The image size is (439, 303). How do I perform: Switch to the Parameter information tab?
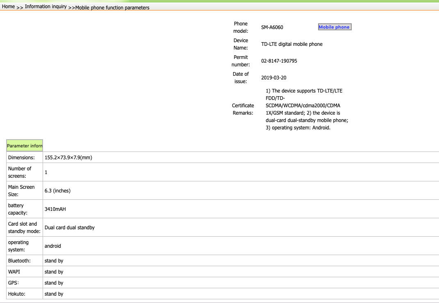click(x=25, y=146)
